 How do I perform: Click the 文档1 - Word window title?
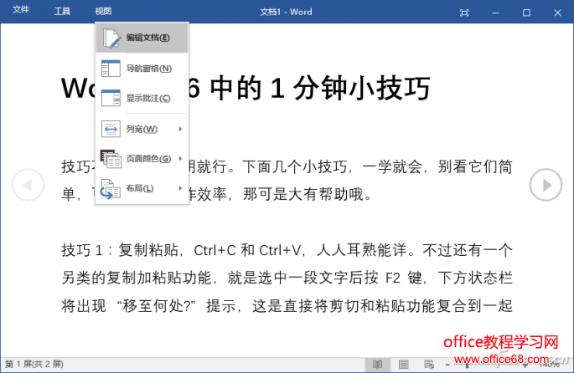click(286, 12)
